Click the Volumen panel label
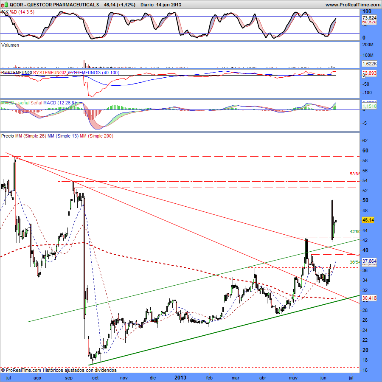 coord(10,45)
